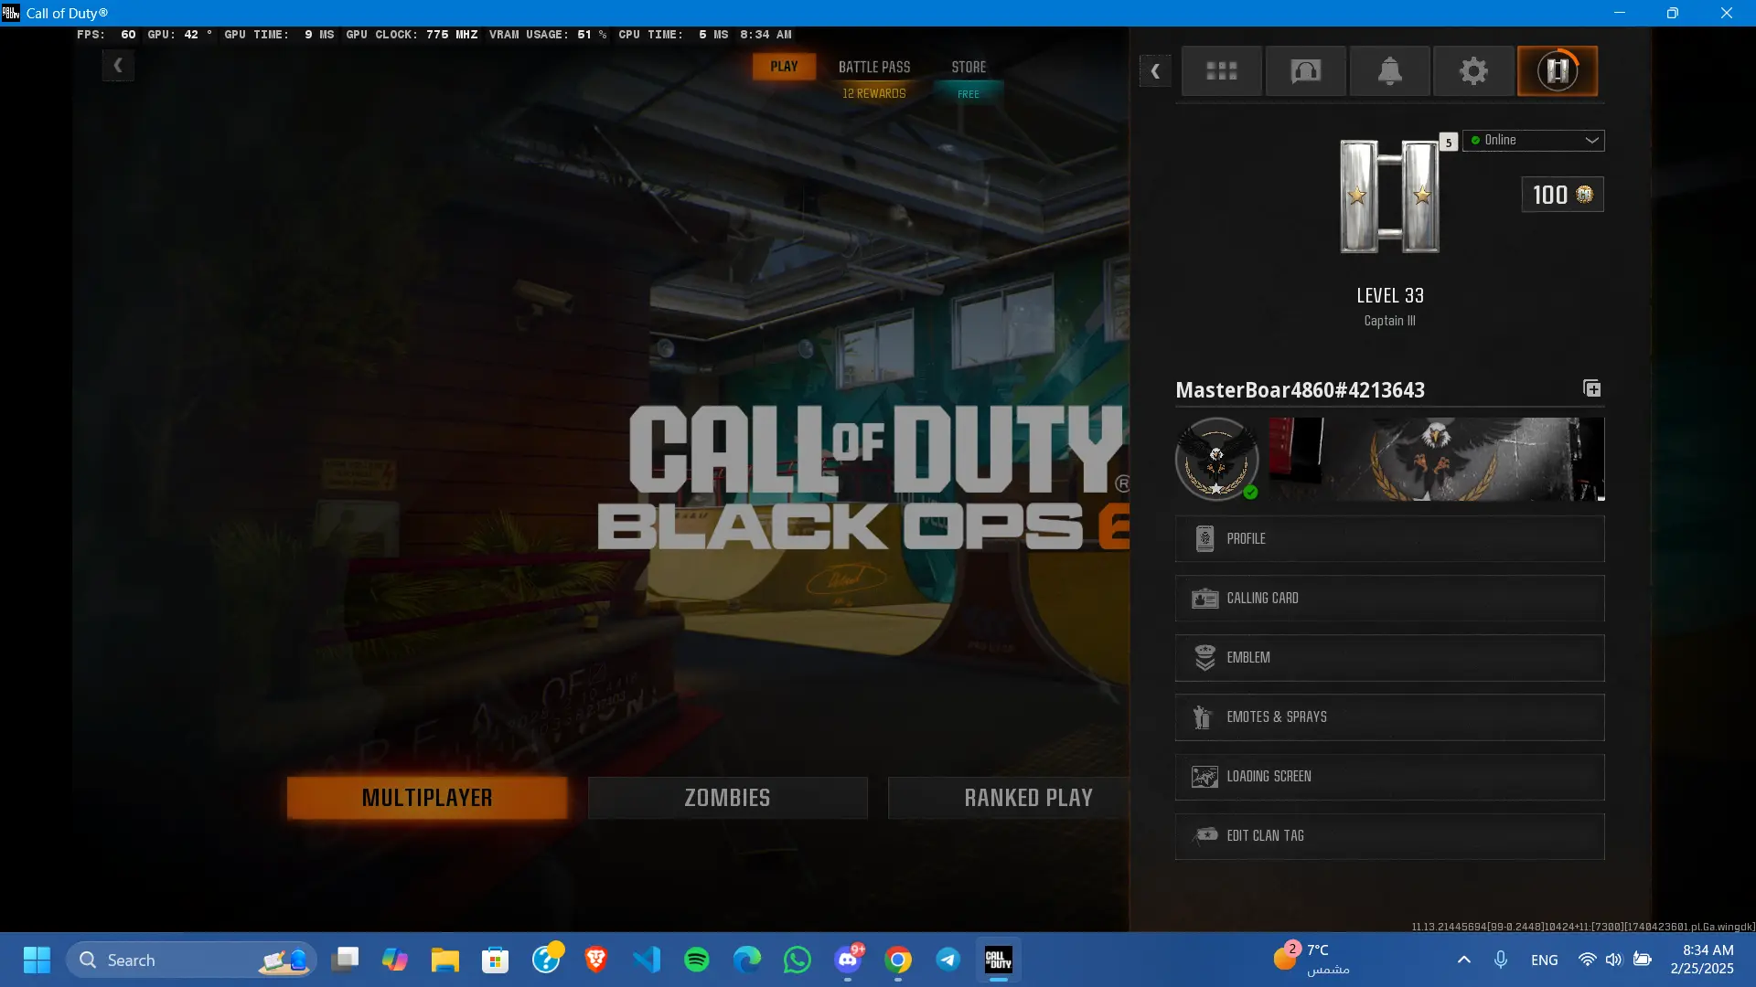This screenshot has height=987, width=1756.
Task: Open the grid menu icon in top bar
Action: (1221, 70)
